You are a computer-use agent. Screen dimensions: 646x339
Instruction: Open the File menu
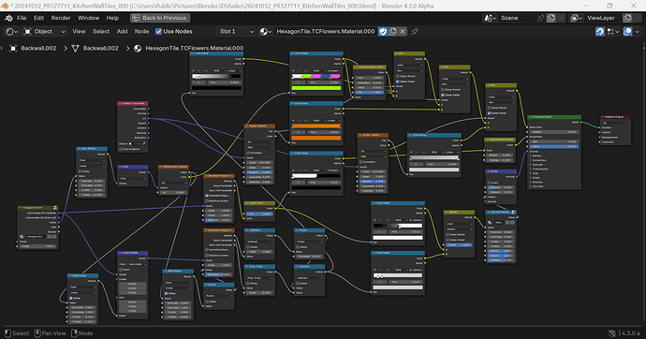(x=22, y=18)
